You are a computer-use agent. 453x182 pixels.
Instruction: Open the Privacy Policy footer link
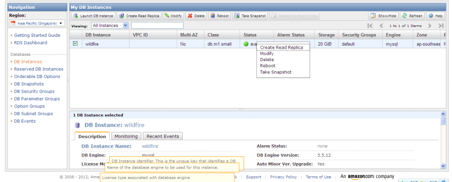(x=284, y=177)
